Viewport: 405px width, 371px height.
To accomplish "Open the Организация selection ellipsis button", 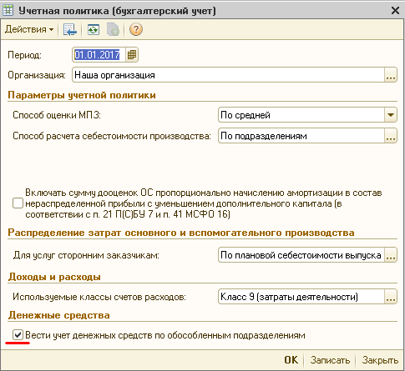I will click(x=391, y=75).
